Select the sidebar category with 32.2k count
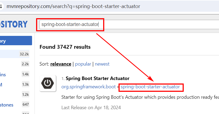Viewport: 219px width, 114px height. (x=15, y=54)
